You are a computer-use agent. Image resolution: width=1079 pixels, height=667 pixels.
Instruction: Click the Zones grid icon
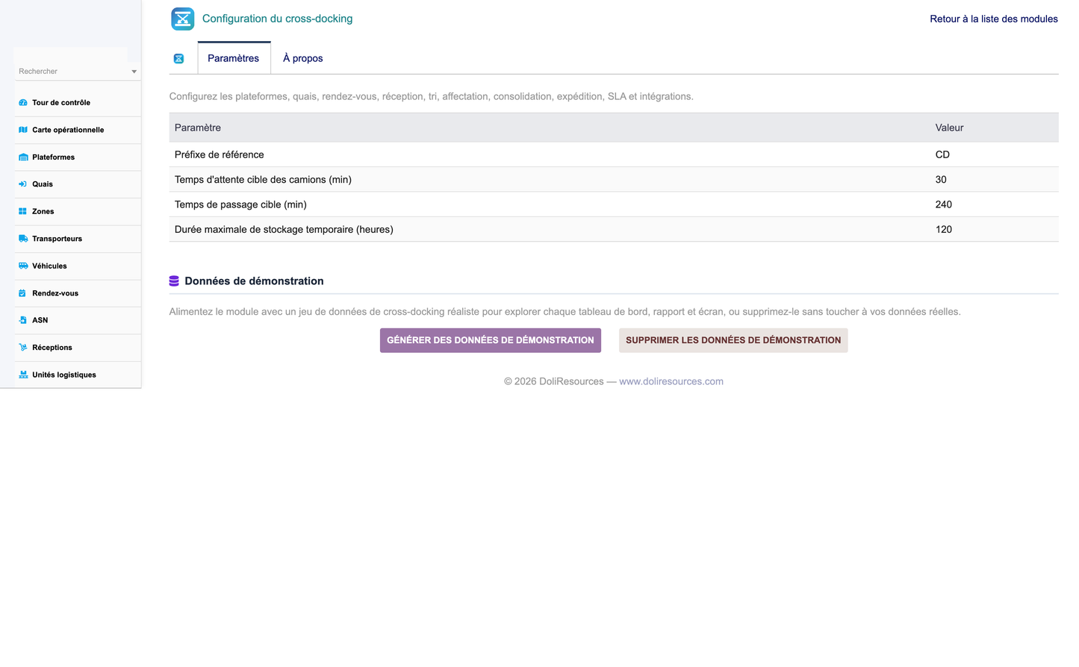[23, 212]
